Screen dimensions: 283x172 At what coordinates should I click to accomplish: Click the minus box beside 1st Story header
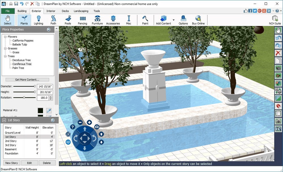[x=4, y=120]
